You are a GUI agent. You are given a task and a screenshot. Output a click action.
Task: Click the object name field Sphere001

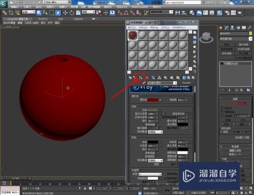[234, 34]
